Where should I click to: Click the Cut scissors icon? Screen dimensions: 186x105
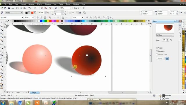(x=17, y=8)
